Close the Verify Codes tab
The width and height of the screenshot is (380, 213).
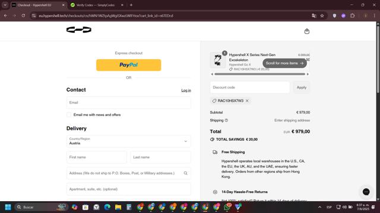coord(122,5)
